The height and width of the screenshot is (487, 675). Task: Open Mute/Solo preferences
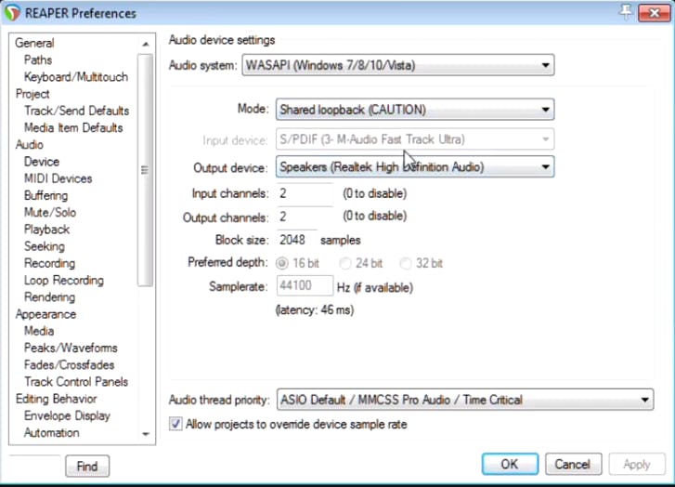pos(50,213)
